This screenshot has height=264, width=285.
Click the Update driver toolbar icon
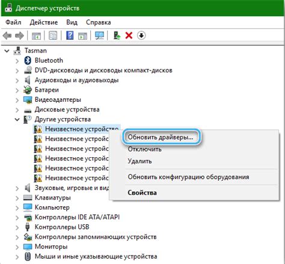[x=117, y=36]
